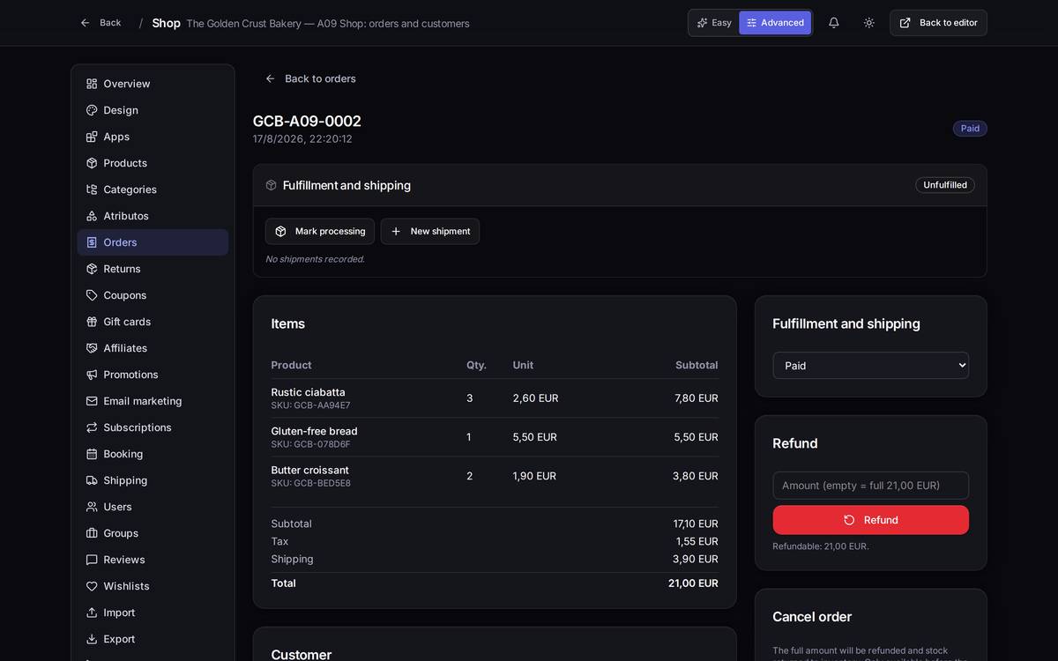This screenshot has width=1058, height=661.
Task: Click the Booking calendar icon
Action: (92, 454)
